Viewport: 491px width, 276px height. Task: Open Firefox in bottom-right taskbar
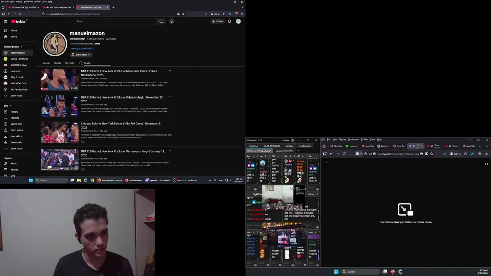(x=392, y=272)
